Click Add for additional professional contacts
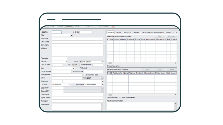 [x=159, y=36]
